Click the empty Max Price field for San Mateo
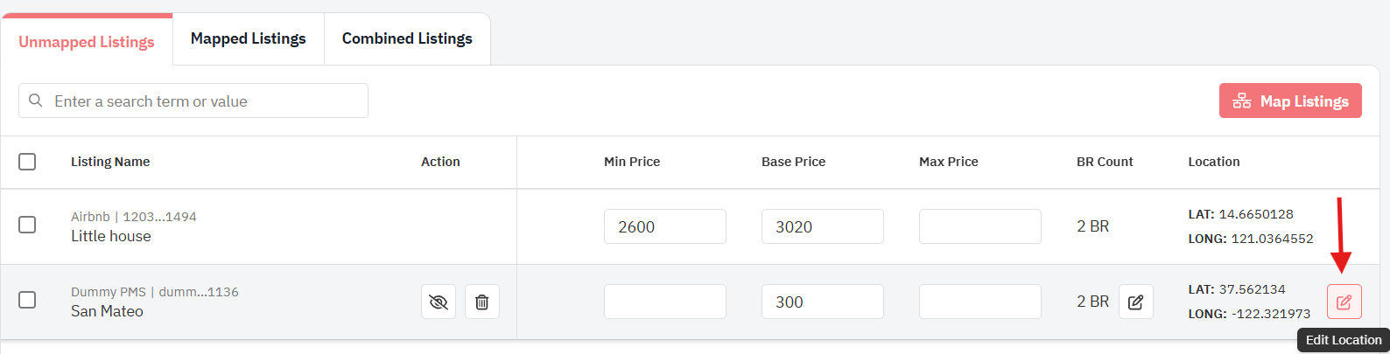 coord(980,302)
